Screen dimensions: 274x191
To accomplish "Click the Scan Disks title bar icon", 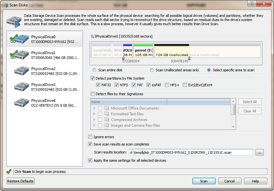I will pos(5,5).
